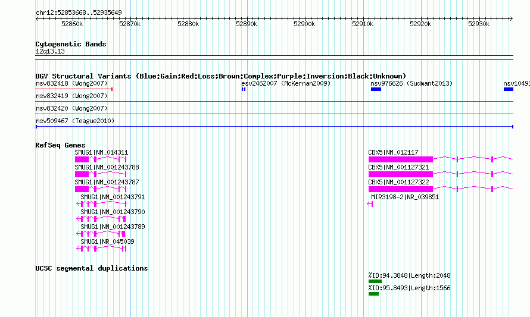
Task: Click the 52910k ruler tick label
Action: [363, 24]
